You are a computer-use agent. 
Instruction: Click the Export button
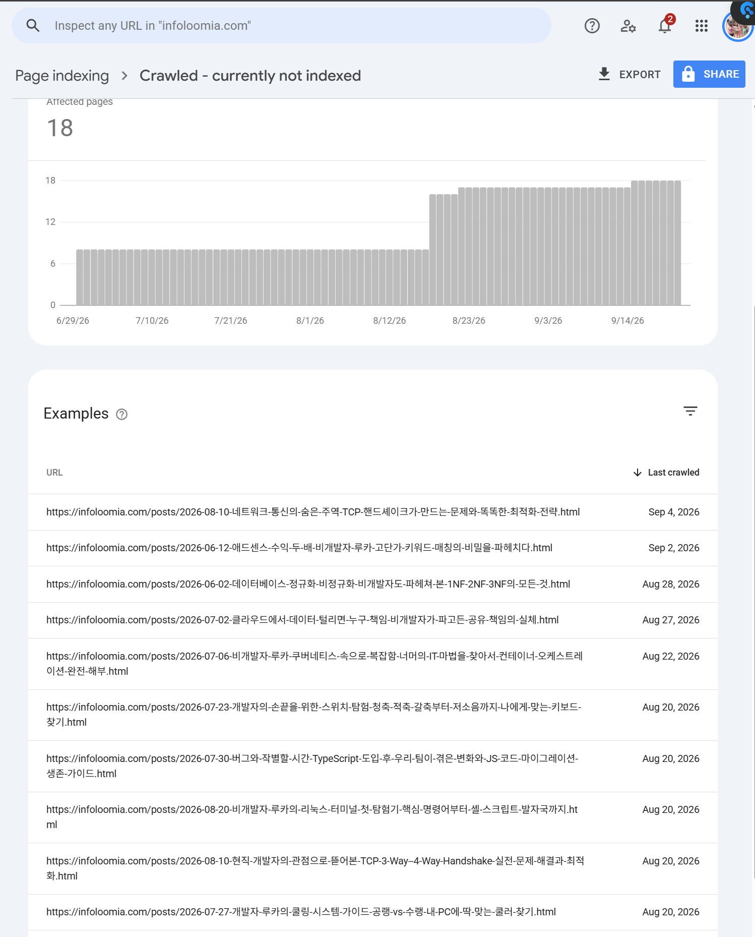[x=629, y=74]
